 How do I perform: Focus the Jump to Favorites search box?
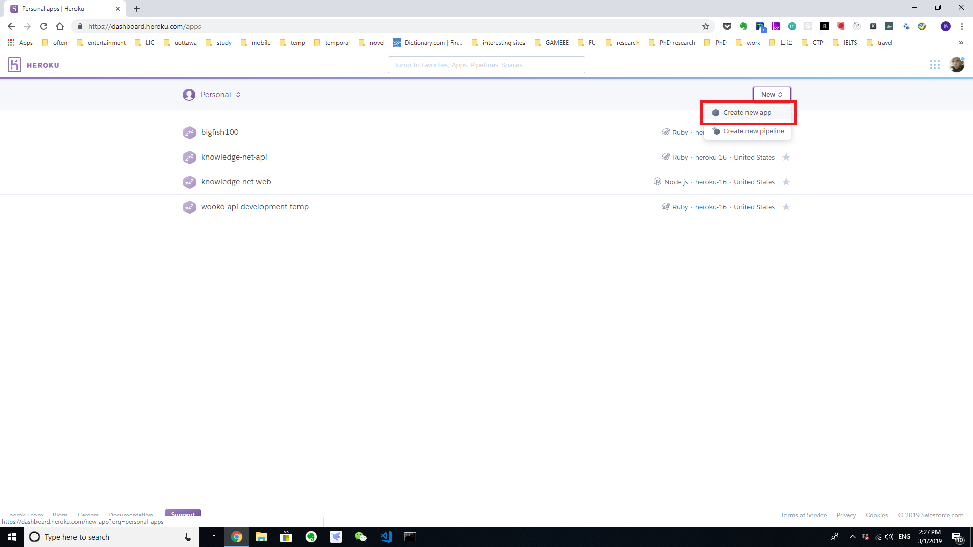click(x=486, y=65)
